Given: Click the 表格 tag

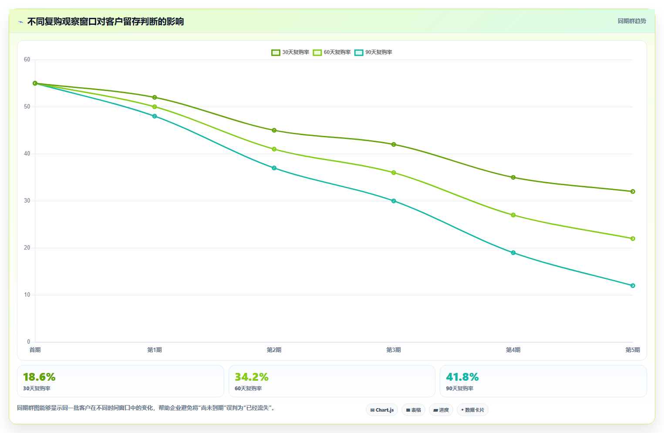Looking at the screenshot, I should (413, 410).
